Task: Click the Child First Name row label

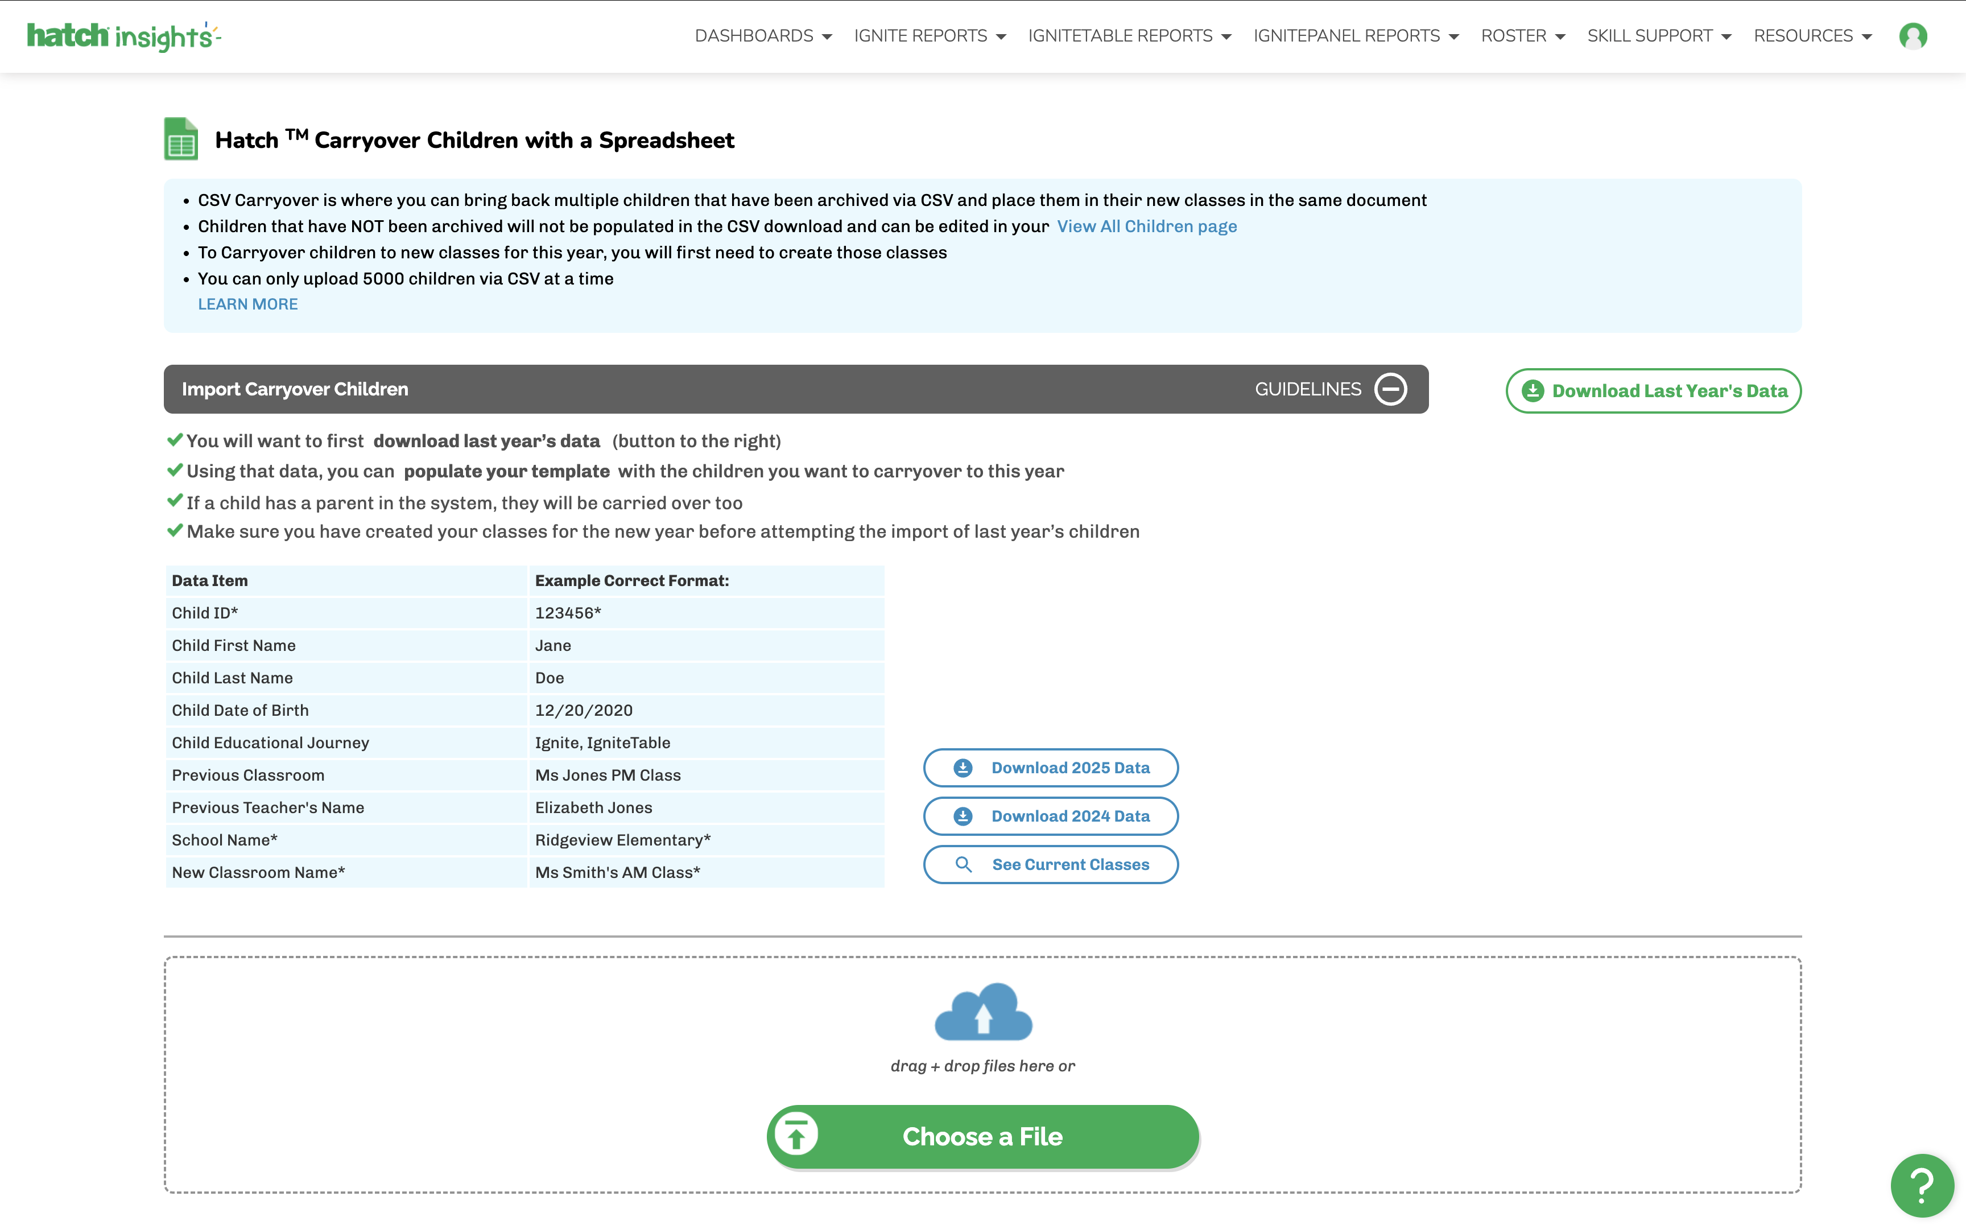Action: [x=347, y=645]
